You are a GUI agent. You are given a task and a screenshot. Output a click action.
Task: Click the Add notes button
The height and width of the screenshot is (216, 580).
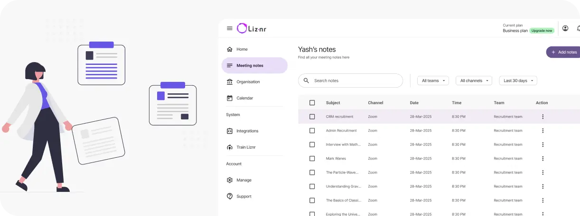[x=563, y=52]
